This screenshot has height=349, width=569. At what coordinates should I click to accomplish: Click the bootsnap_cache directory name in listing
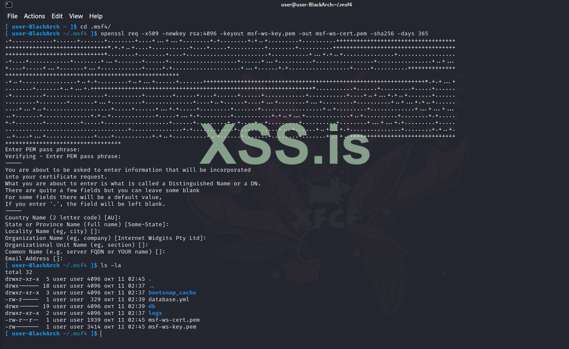[172, 293]
